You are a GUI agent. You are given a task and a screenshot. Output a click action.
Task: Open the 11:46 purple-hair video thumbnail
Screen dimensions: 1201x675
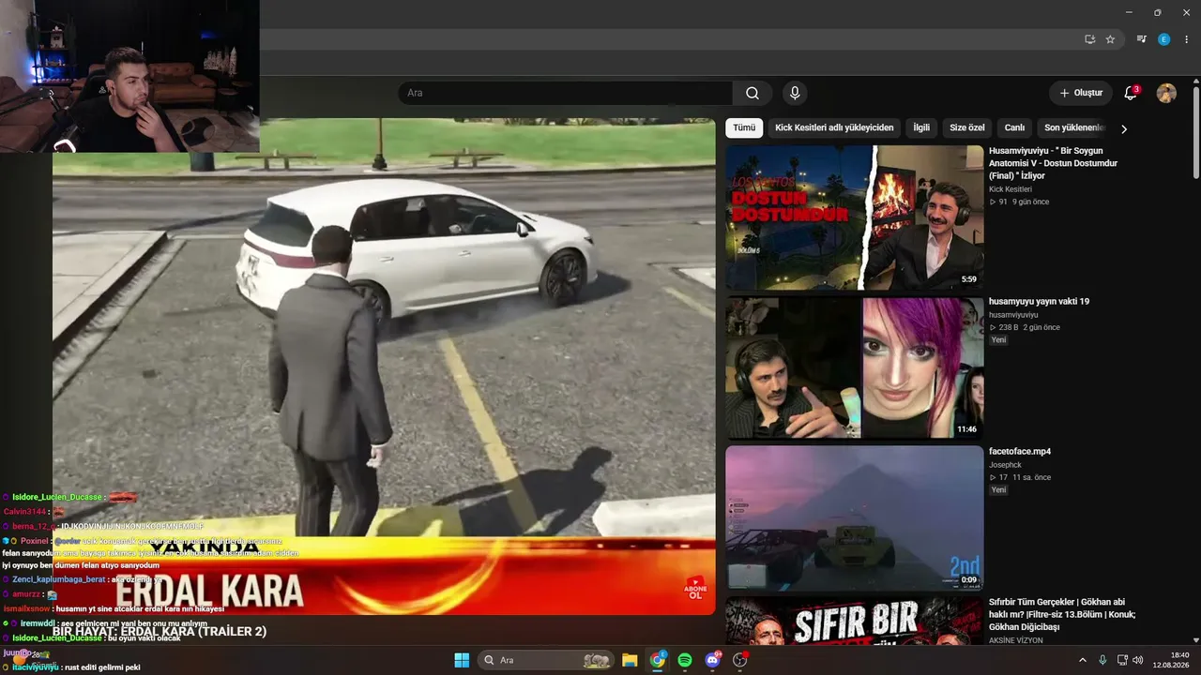click(x=855, y=367)
